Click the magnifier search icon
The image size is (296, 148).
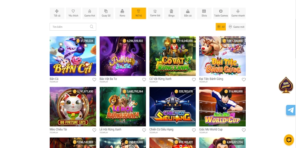[91, 27]
